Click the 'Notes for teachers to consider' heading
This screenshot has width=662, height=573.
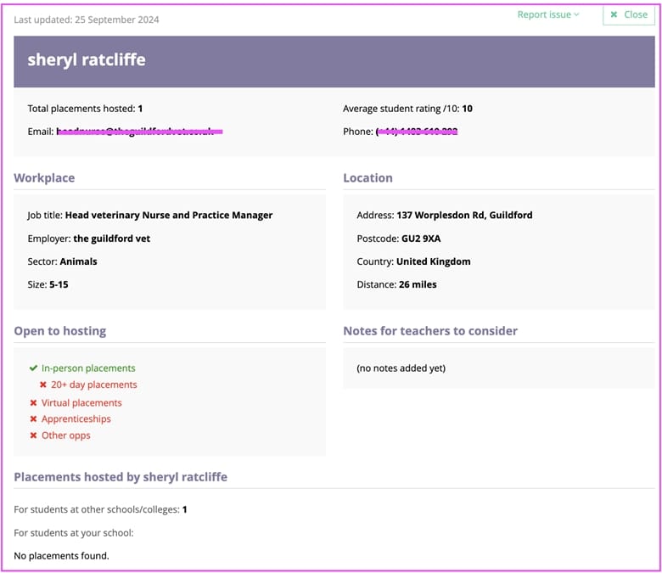tap(430, 331)
